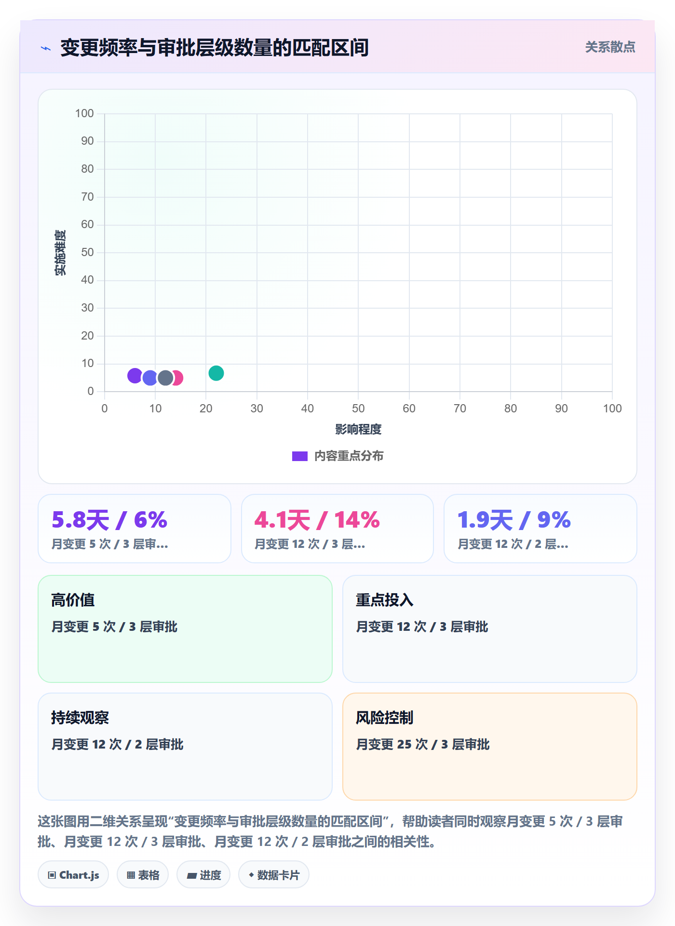Click the 关系散点 label in header
This screenshot has height=926, width=675.
click(610, 47)
